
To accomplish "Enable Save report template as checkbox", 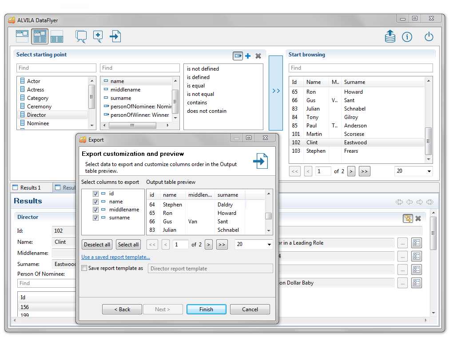I will click(x=84, y=268).
